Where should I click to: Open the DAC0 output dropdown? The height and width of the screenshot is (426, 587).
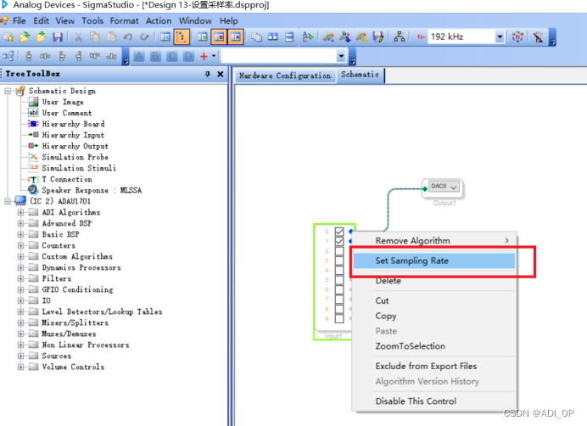453,187
